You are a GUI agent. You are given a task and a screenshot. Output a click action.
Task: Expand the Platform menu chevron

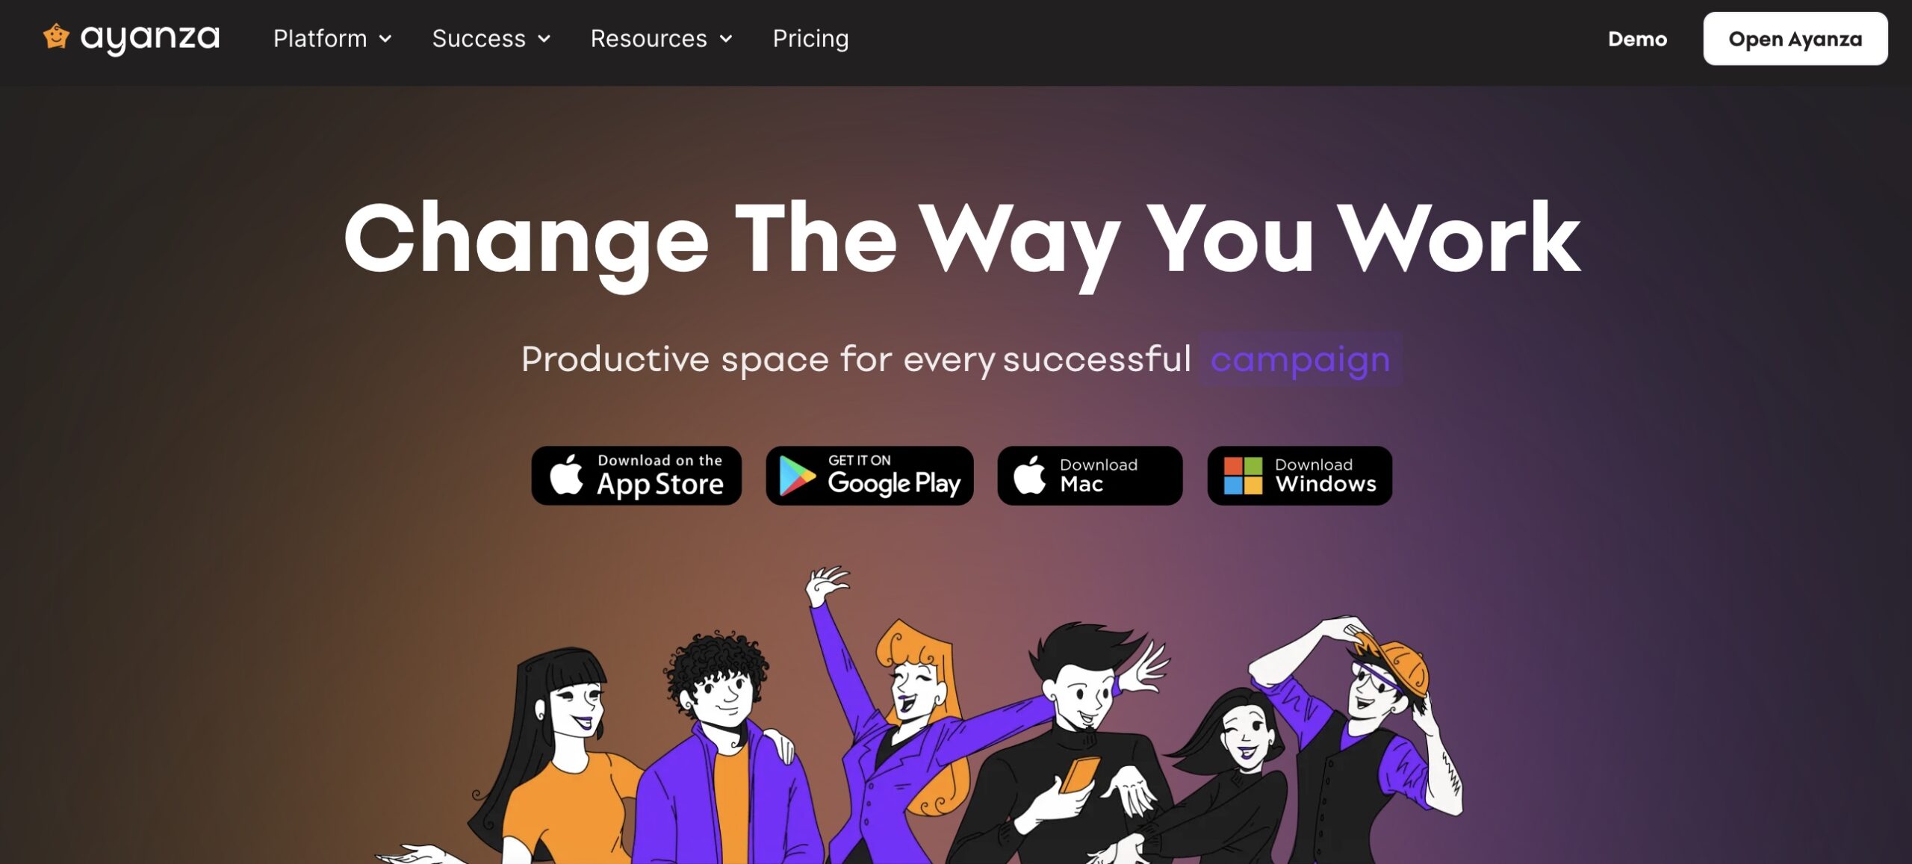tap(385, 39)
